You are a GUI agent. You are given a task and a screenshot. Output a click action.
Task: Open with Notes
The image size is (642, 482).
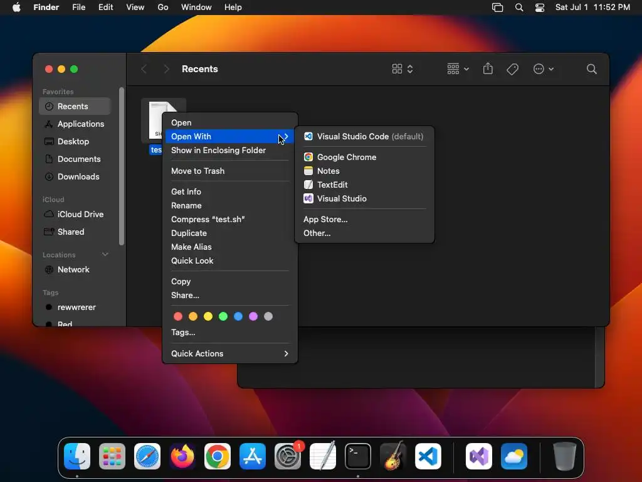(x=364, y=171)
